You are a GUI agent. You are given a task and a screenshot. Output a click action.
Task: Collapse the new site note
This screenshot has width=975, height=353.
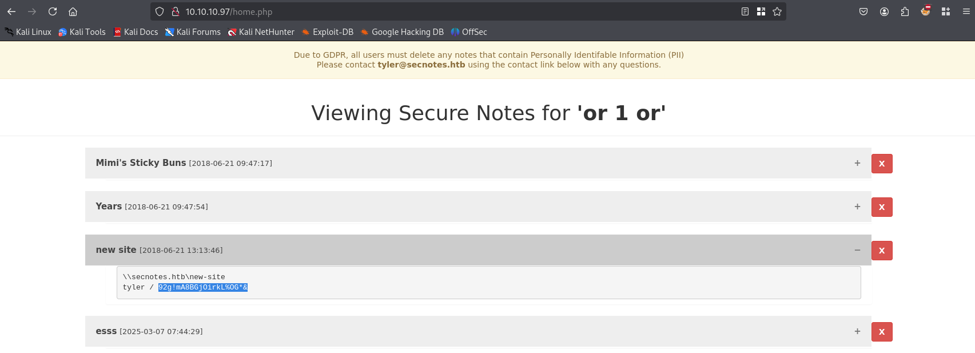tap(857, 250)
